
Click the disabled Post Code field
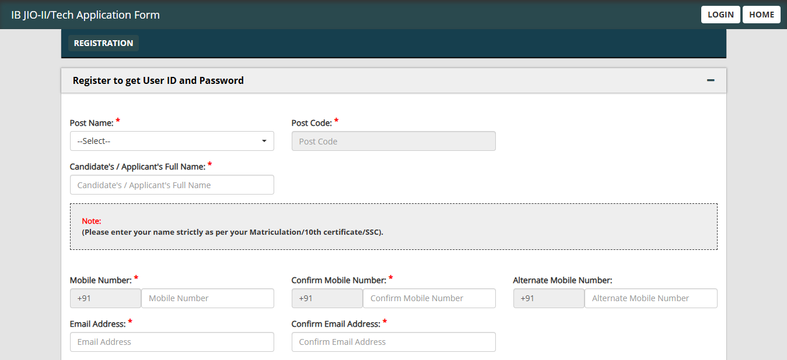tap(393, 141)
